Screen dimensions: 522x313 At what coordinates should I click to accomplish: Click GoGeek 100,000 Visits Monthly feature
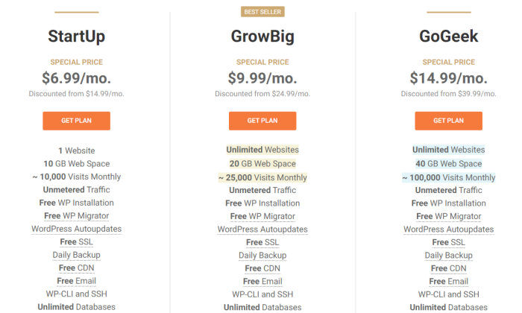coord(449,177)
